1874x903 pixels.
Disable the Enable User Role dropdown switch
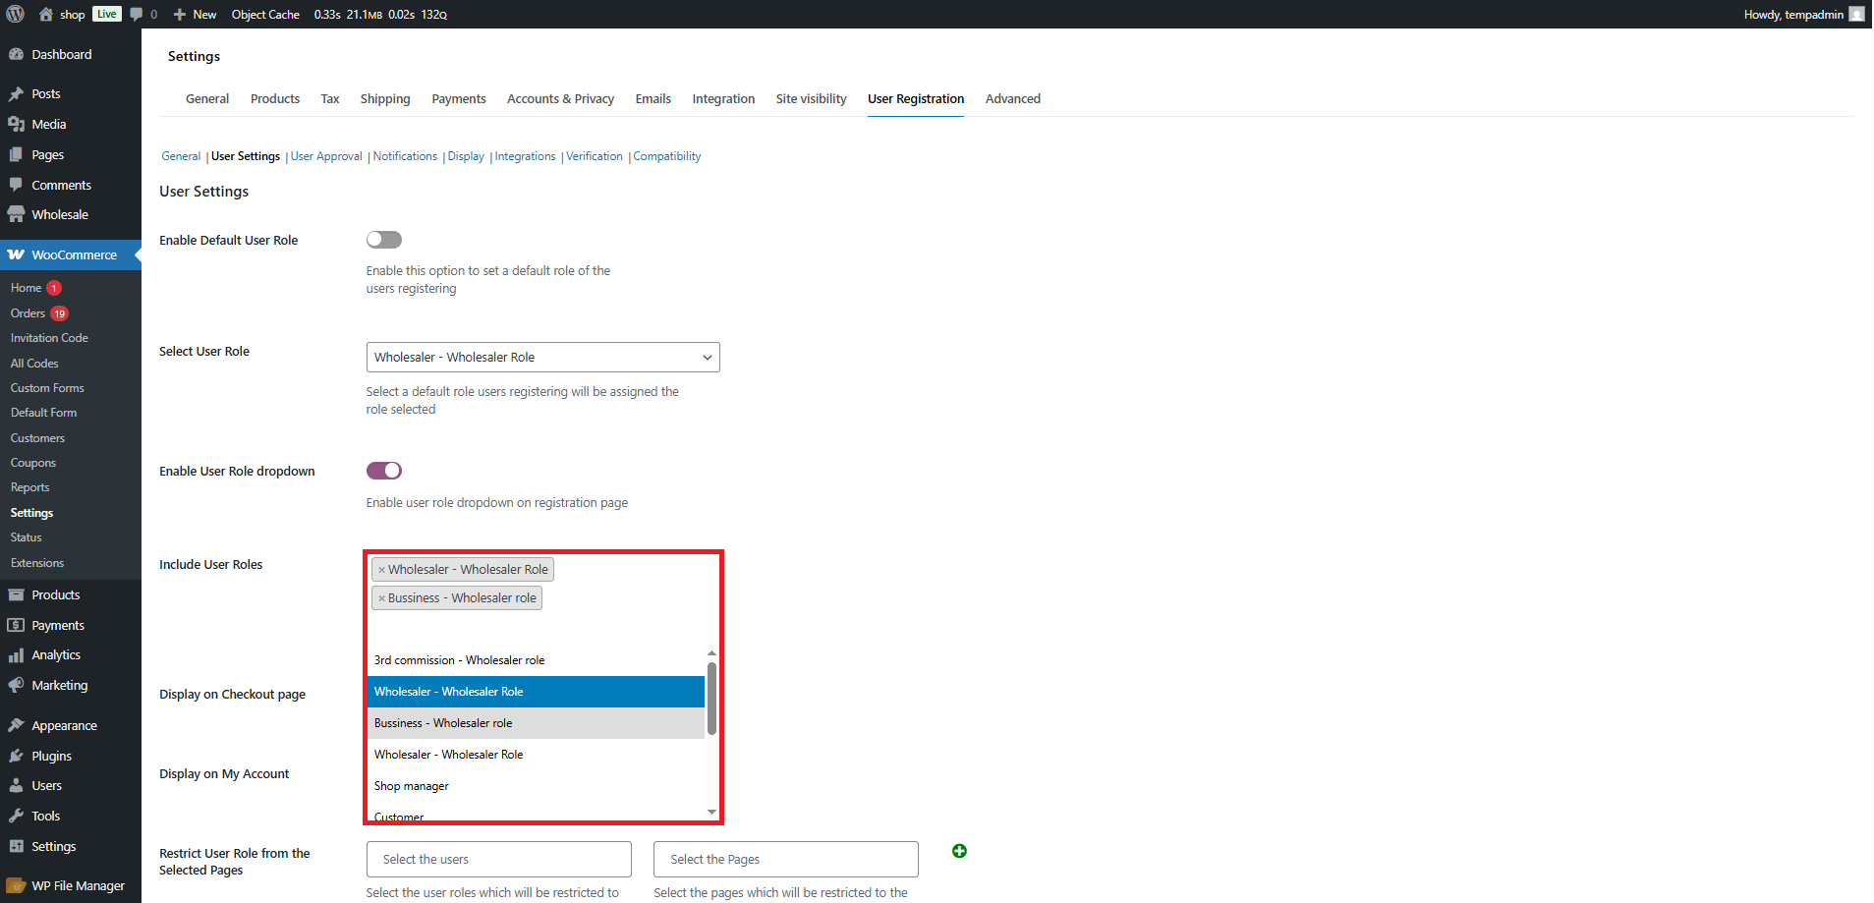384,471
